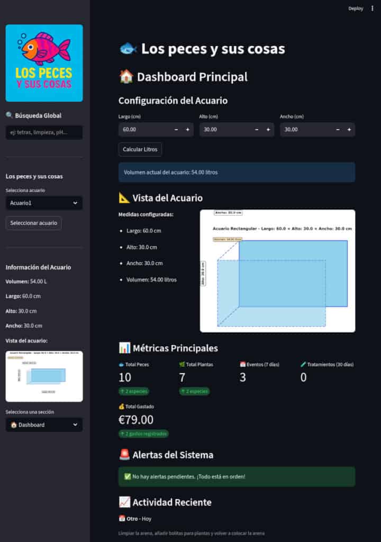The width and height of the screenshot is (381, 542).
Task: Increment Ancho using plus icon
Action: tap(349, 130)
